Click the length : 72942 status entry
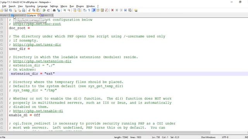248x139 pixels. pyautogui.click(x=121, y=137)
